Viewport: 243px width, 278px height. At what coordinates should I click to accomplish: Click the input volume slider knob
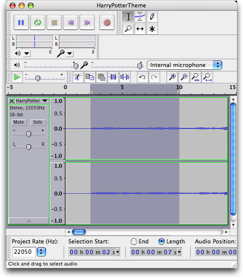pyautogui.click(x=140, y=66)
